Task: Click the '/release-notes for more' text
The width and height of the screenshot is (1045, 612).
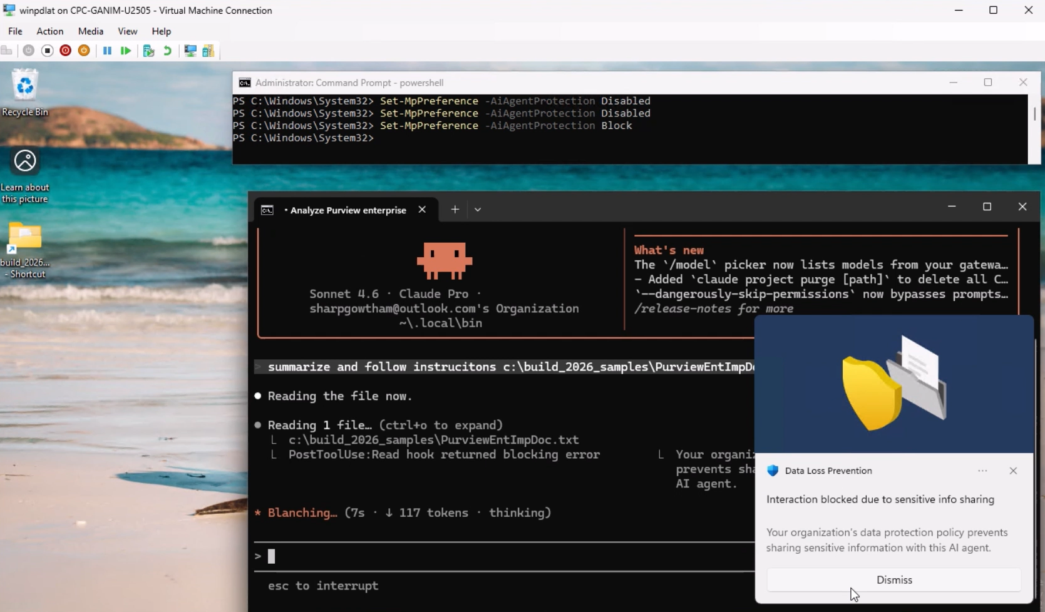Action: point(714,309)
